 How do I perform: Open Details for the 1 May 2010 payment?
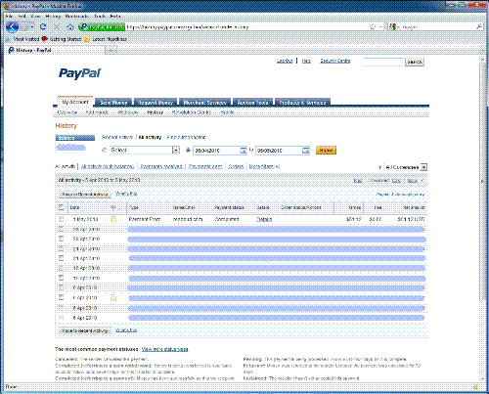click(264, 219)
